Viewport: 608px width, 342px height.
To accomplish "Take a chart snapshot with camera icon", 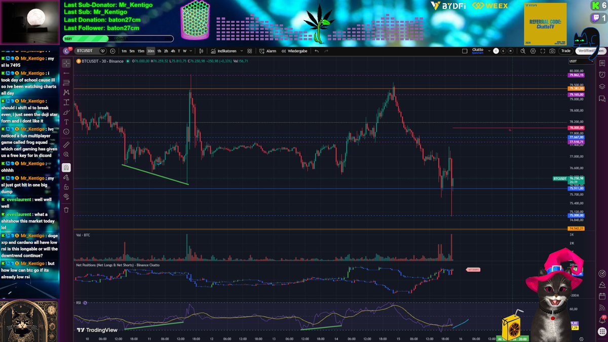I will coord(552,51).
